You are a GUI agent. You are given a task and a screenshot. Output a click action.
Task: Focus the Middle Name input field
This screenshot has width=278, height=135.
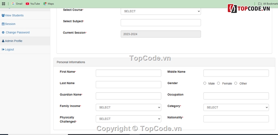(236, 73)
